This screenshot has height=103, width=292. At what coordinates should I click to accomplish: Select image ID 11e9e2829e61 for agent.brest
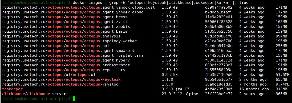tap(219, 17)
